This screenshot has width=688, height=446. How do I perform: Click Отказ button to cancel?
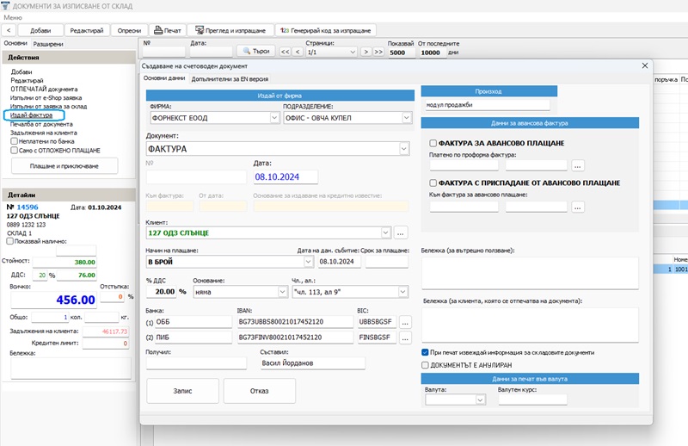pyautogui.click(x=260, y=391)
